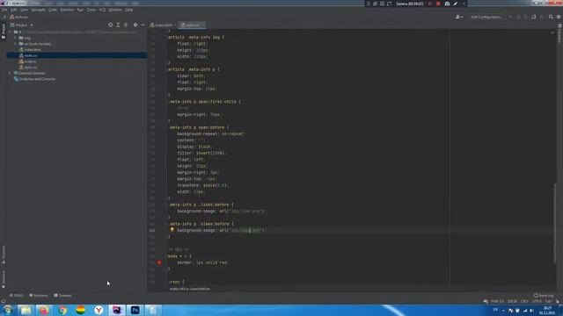Image resolution: width=563 pixels, height=316 pixels.
Task: Open File Explorer from taskbar
Action: (26, 310)
